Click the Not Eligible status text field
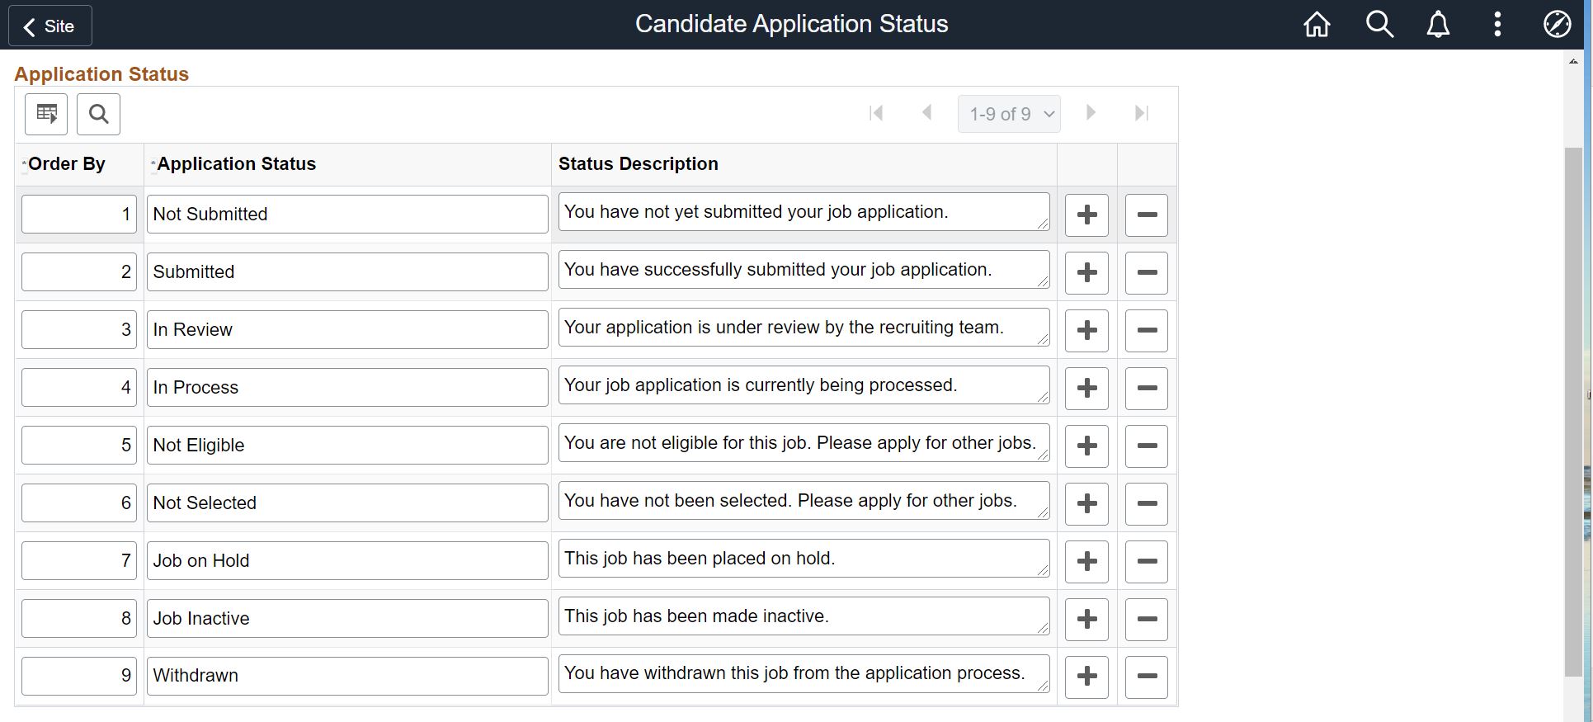Viewport: 1593px width, 722px height. 347,446
